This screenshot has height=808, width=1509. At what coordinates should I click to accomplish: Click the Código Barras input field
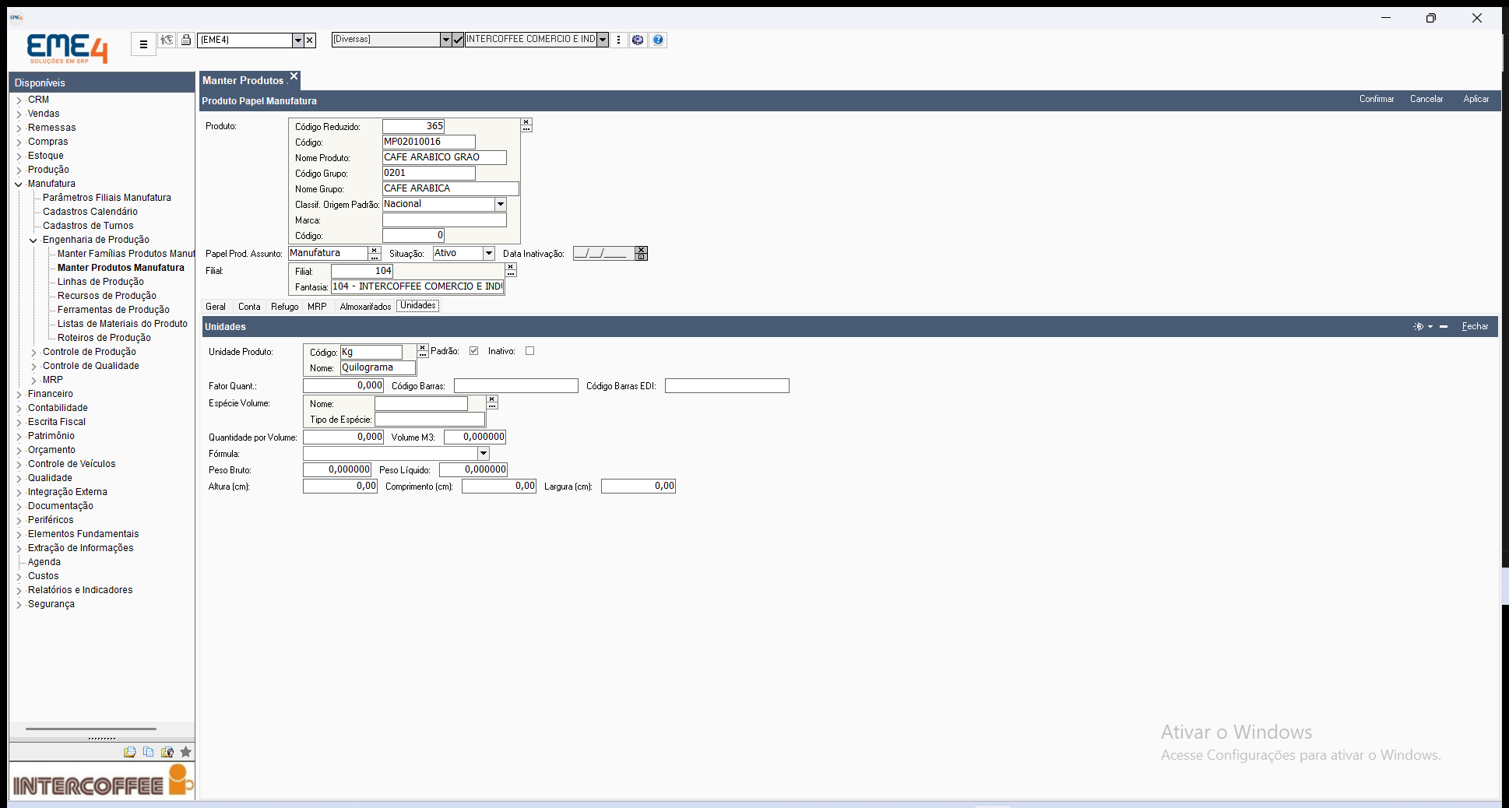click(x=516, y=386)
